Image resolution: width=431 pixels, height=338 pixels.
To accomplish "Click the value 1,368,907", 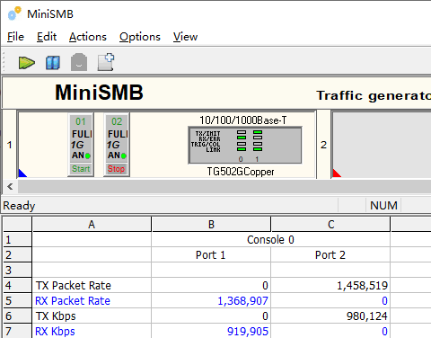I will tap(242, 301).
